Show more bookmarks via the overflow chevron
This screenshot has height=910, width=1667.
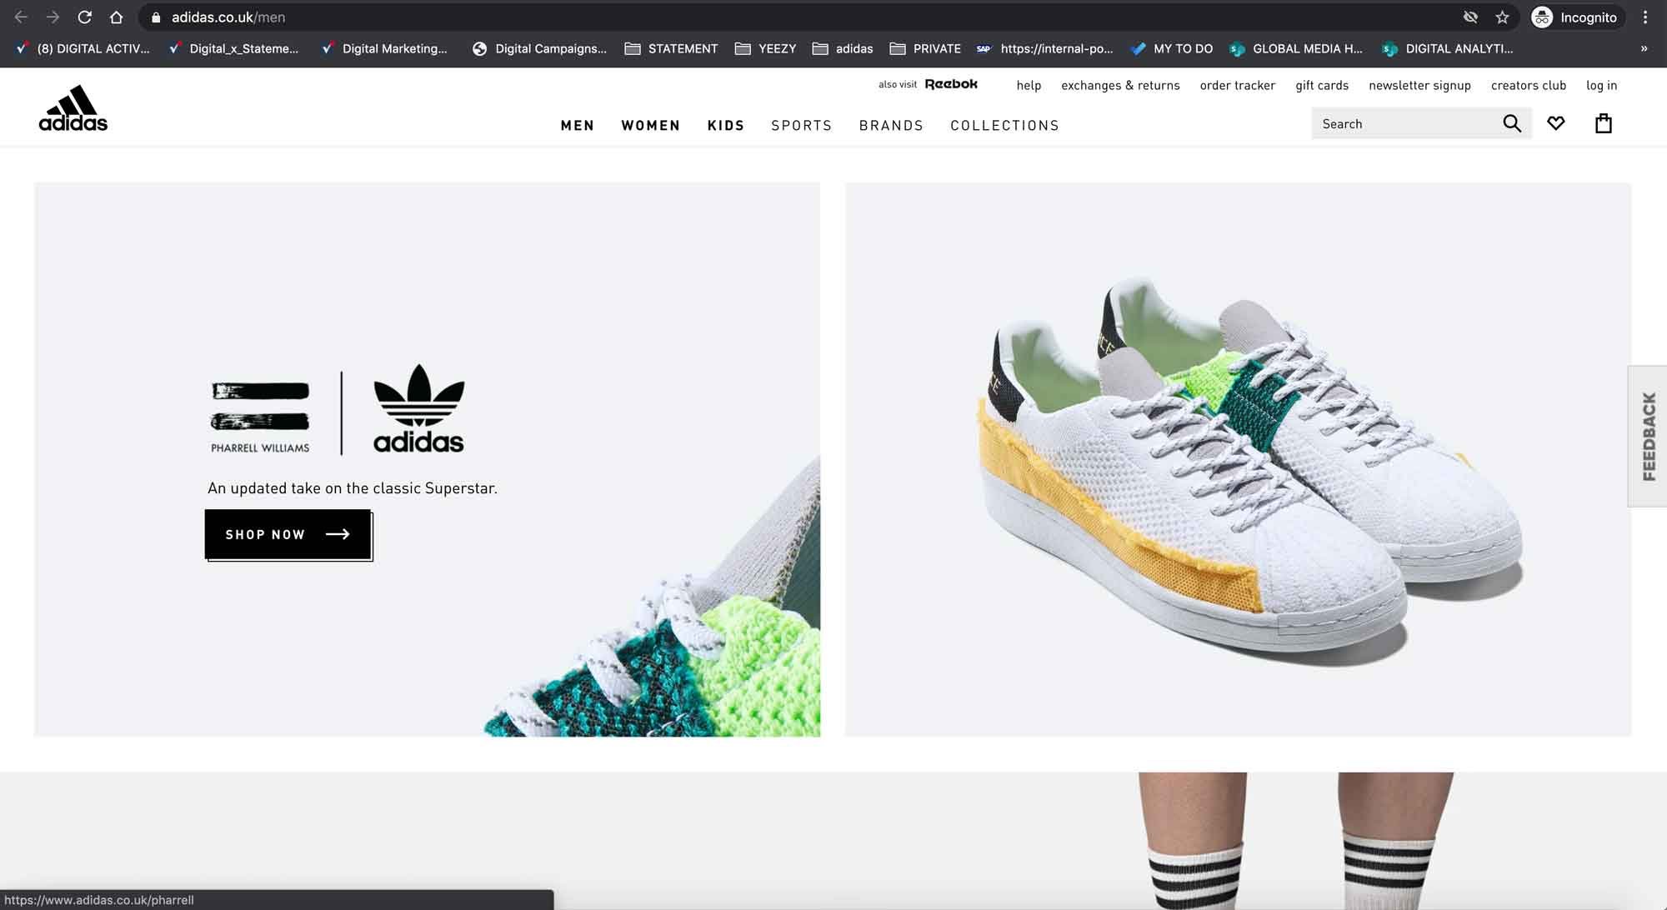point(1644,48)
